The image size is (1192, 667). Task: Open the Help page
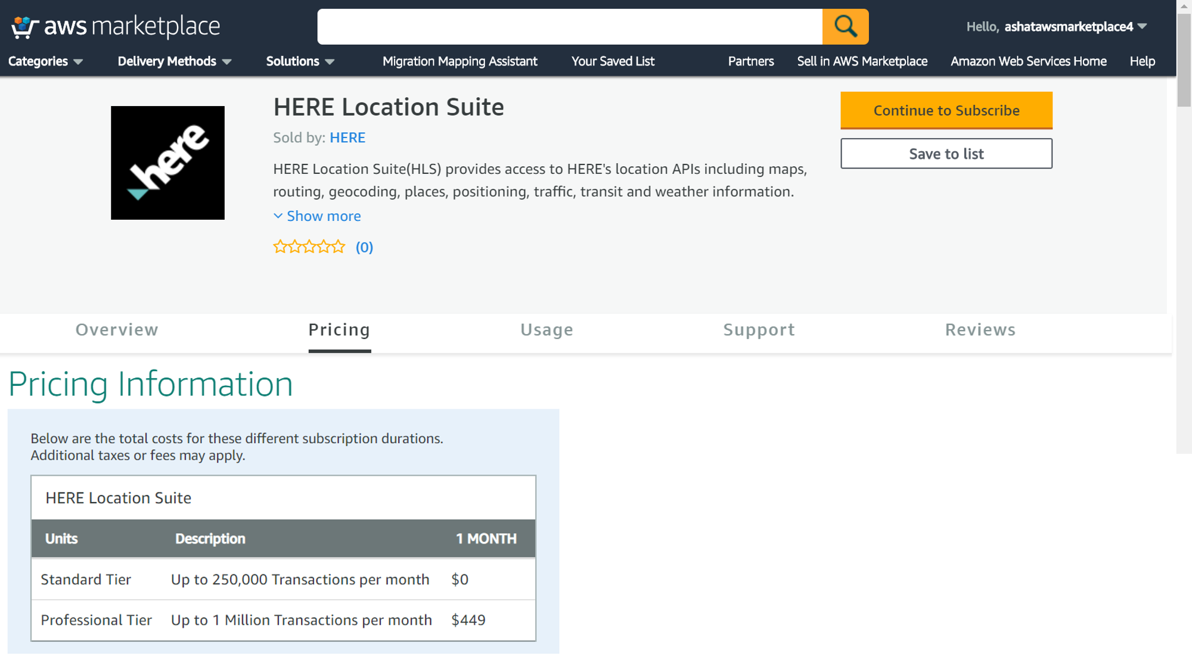click(x=1142, y=61)
